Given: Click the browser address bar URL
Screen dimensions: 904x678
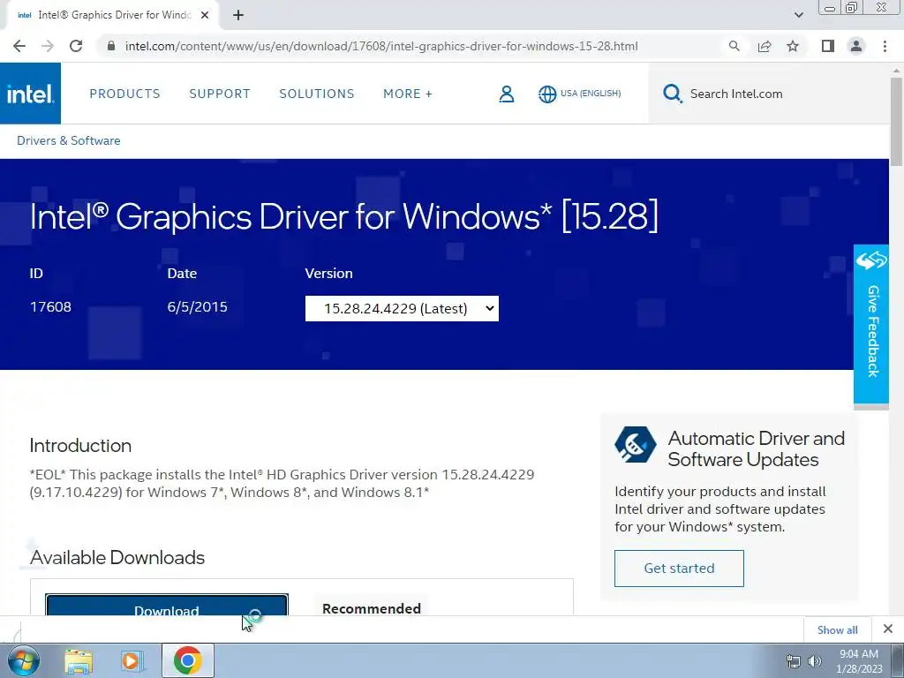Looking at the screenshot, I should click(x=381, y=46).
